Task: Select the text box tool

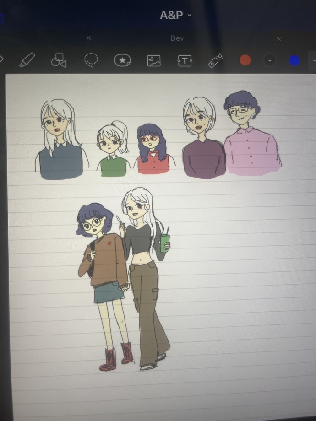Action: point(185,61)
